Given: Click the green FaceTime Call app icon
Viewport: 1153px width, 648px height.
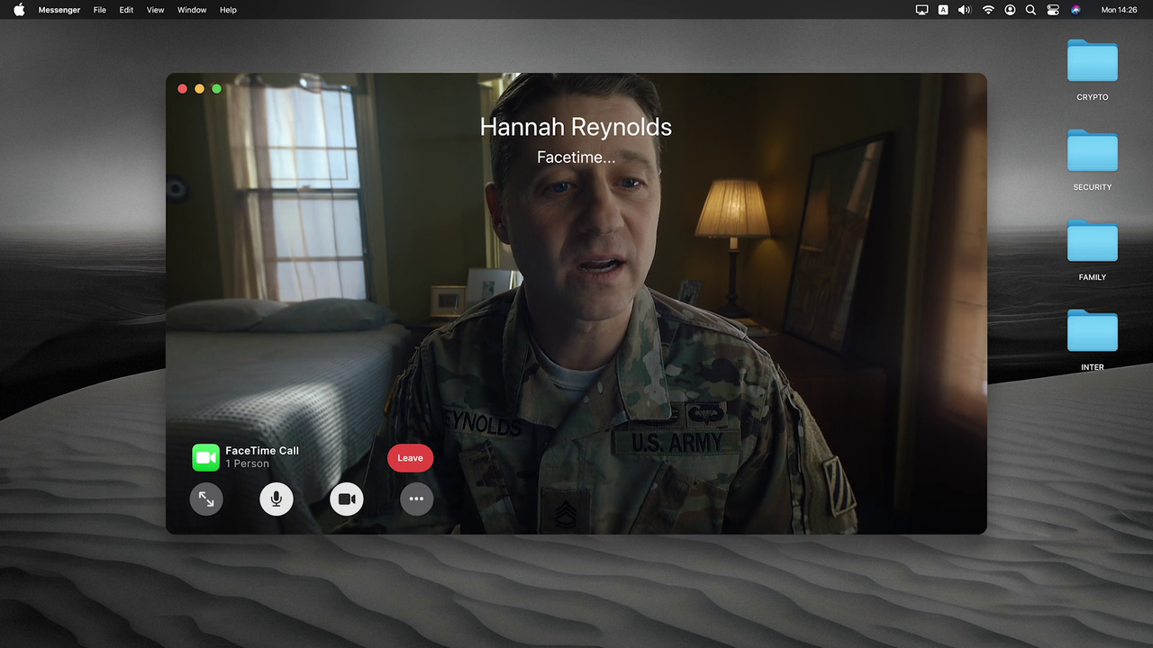Looking at the screenshot, I should click(x=205, y=457).
